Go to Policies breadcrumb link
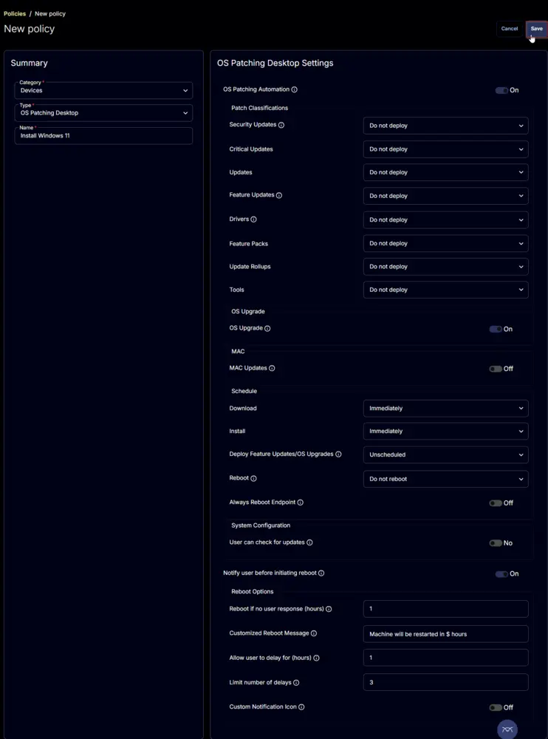This screenshot has width=548, height=739. pos(15,13)
